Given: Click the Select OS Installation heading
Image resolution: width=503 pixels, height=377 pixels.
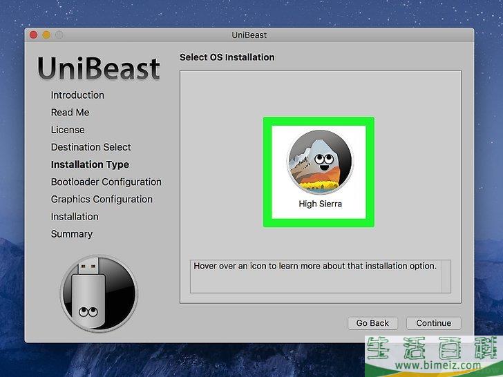Looking at the screenshot, I should (x=227, y=57).
